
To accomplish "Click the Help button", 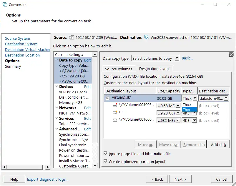I will click(14, 179).
